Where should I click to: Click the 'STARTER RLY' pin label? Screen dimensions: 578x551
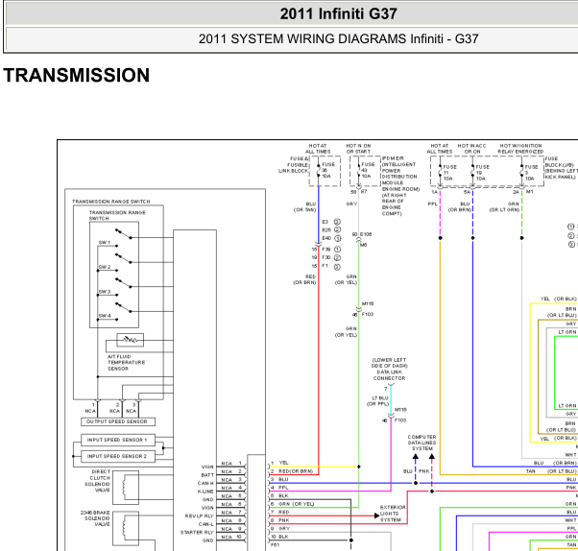197,532
